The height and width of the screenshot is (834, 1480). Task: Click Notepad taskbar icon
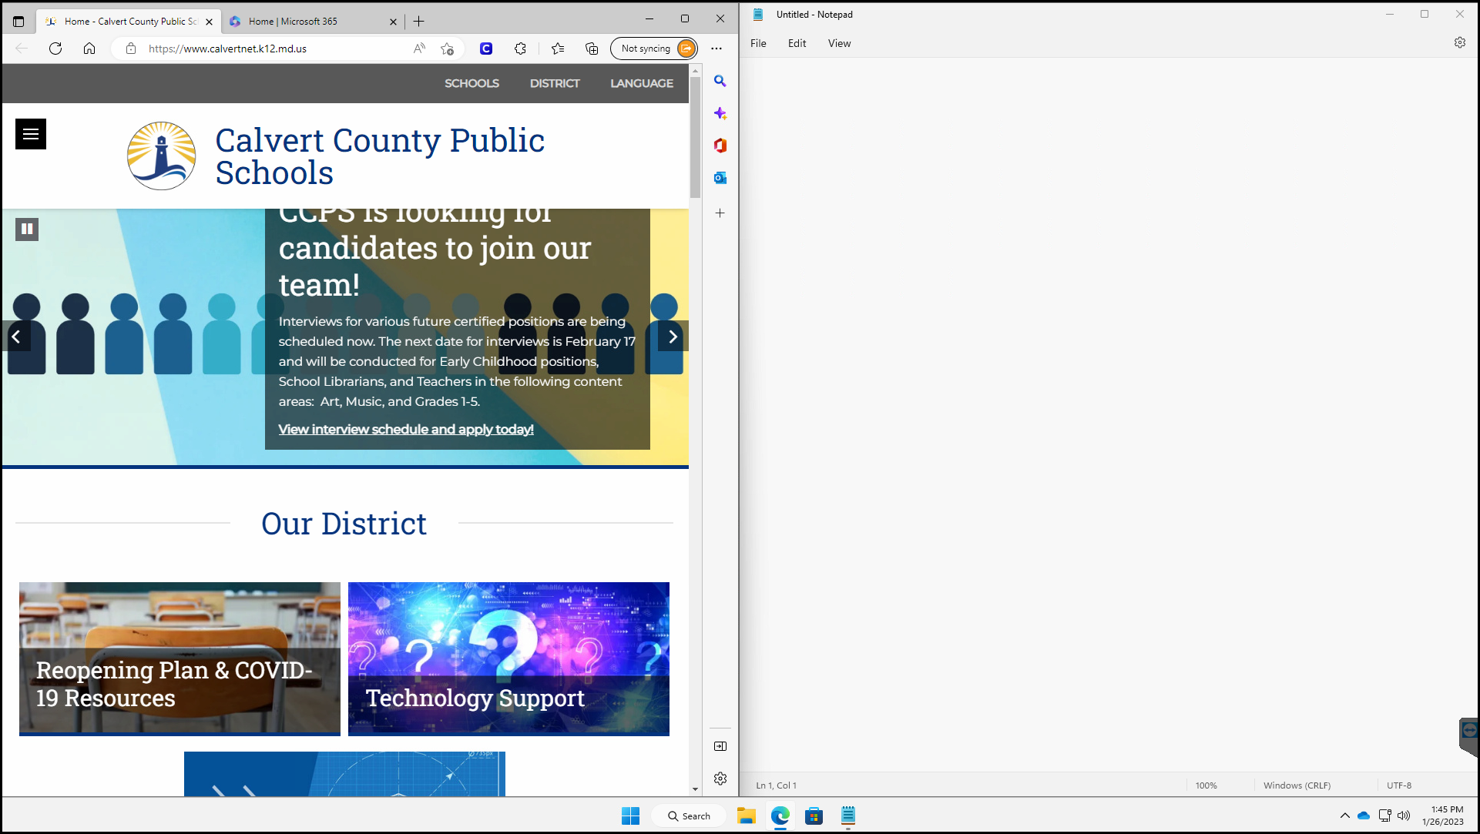[847, 816]
